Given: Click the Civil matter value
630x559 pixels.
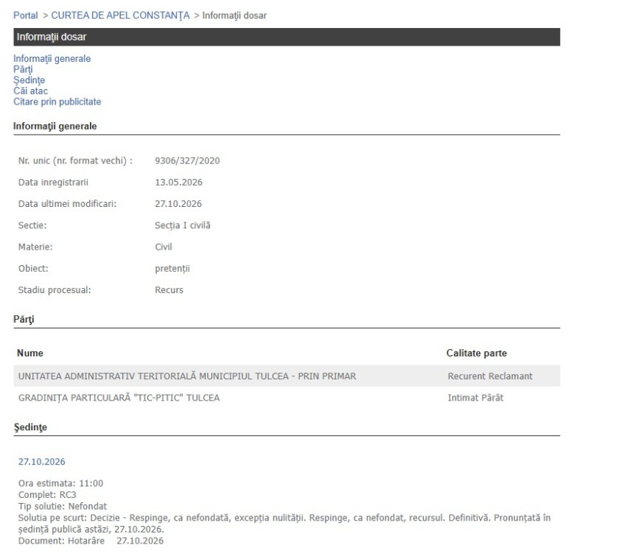Looking at the screenshot, I should [164, 247].
